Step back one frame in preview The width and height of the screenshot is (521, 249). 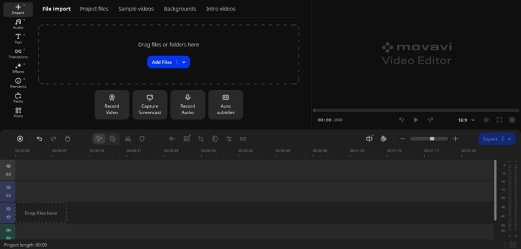(402, 120)
